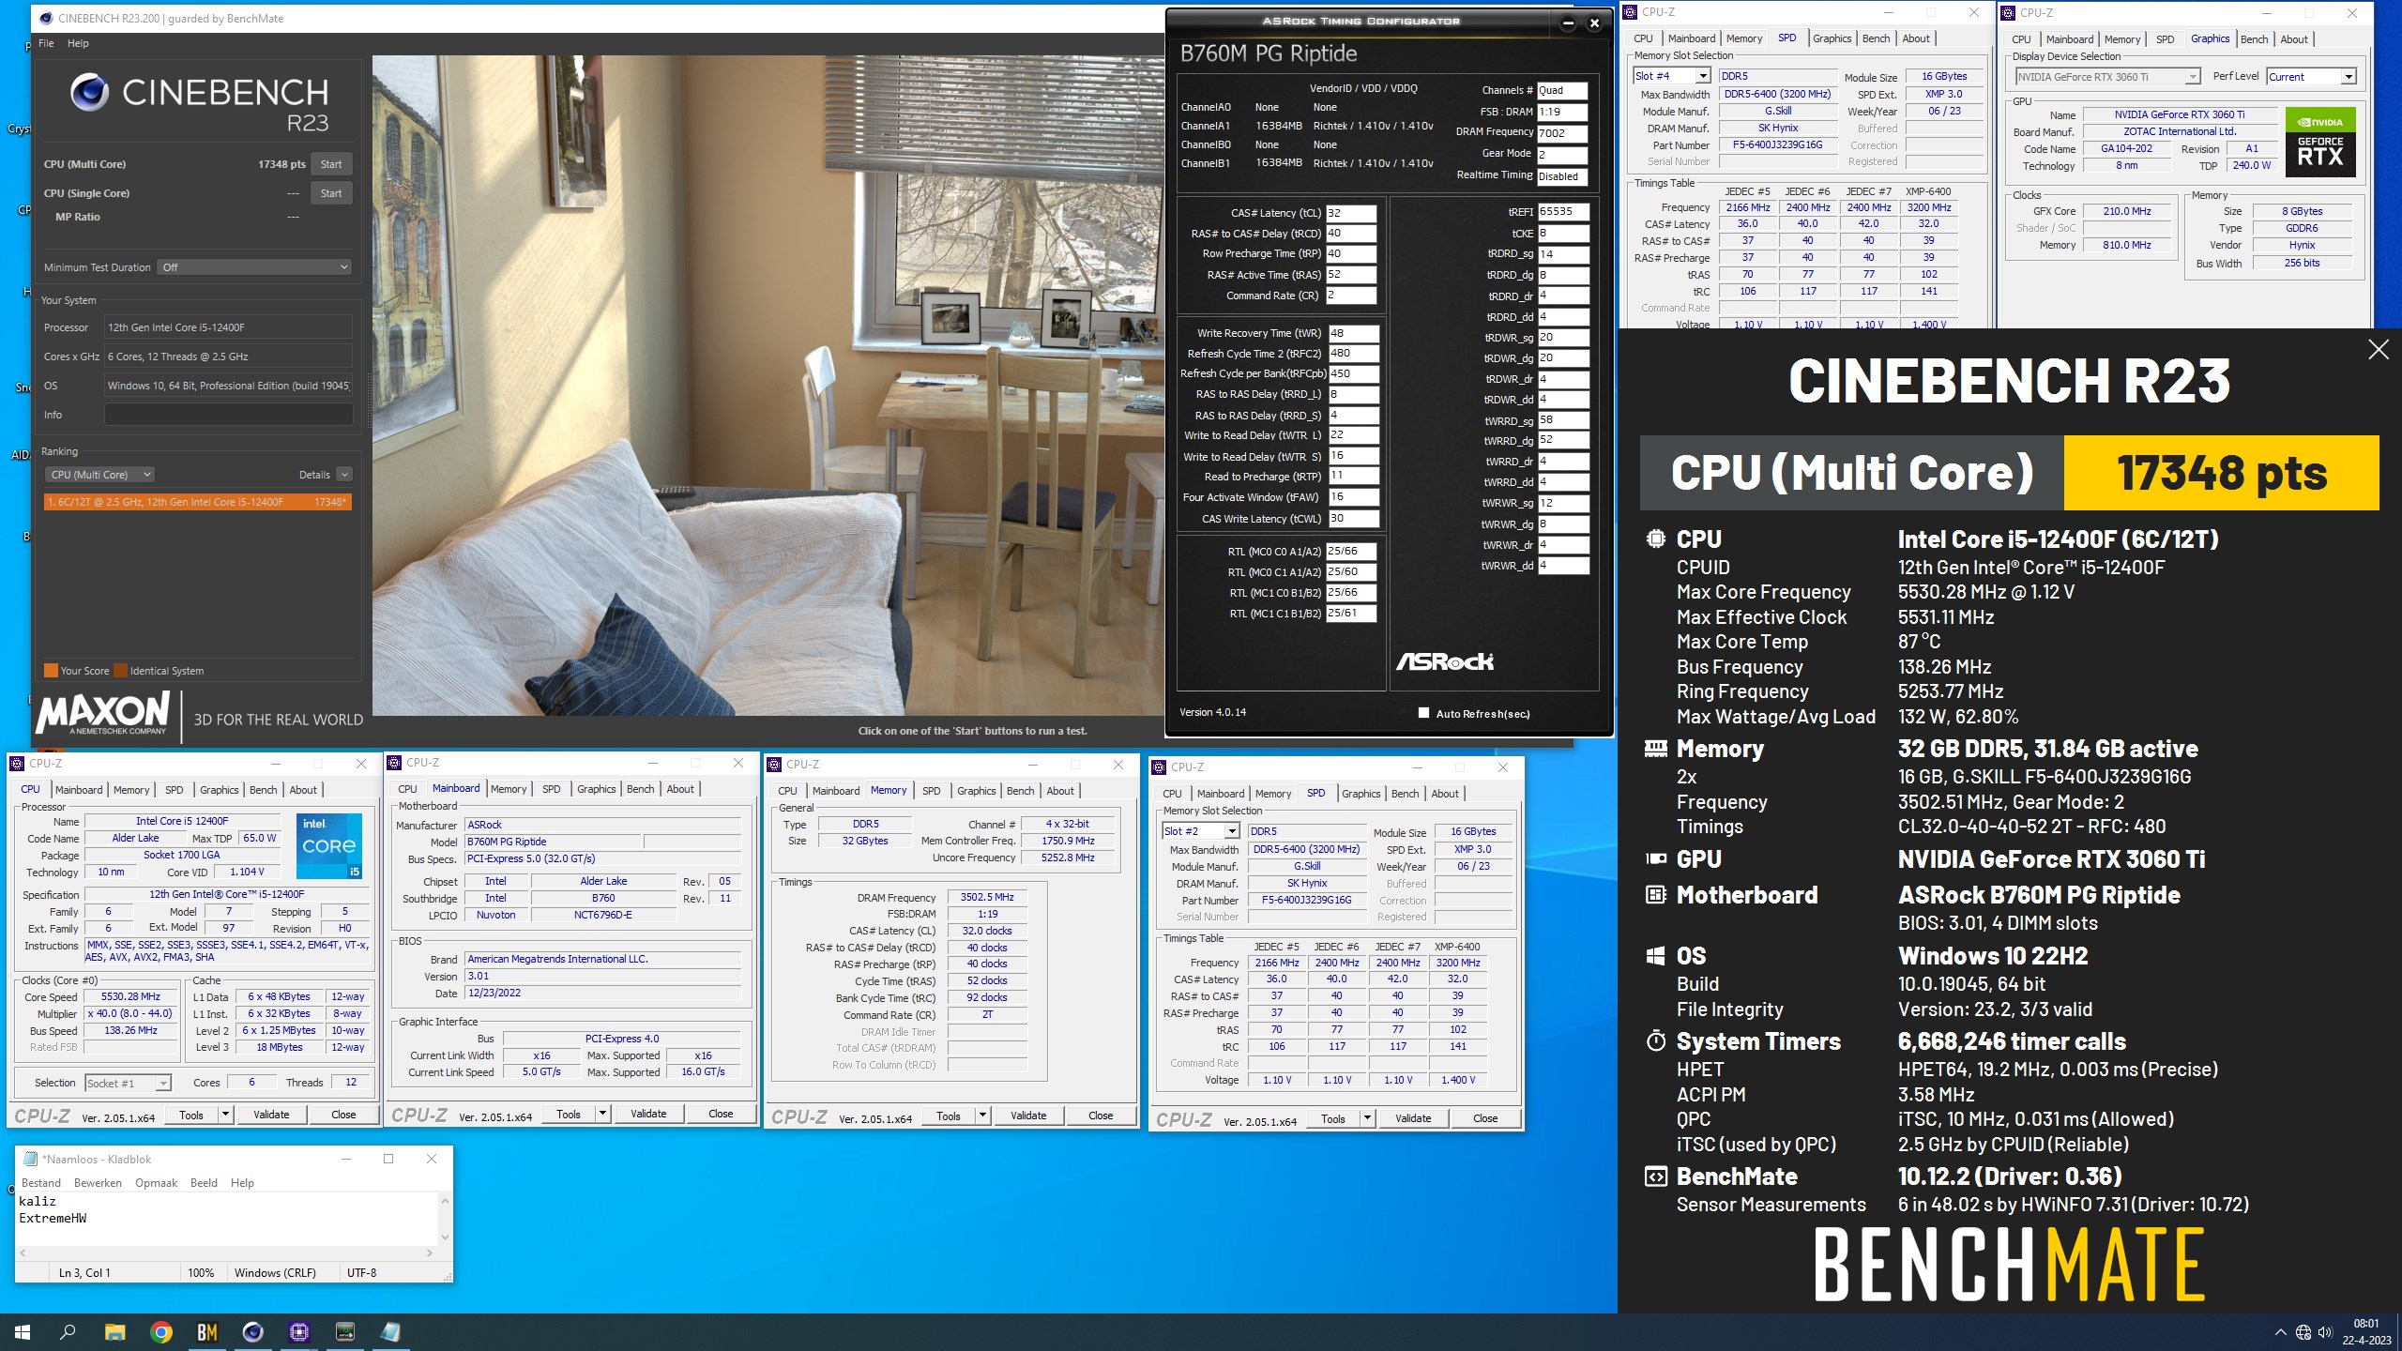Screen dimensions: 2402x1351
Task: Open CPU (Multi Core) ranking dropdown
Action: [x=99, y=475]
